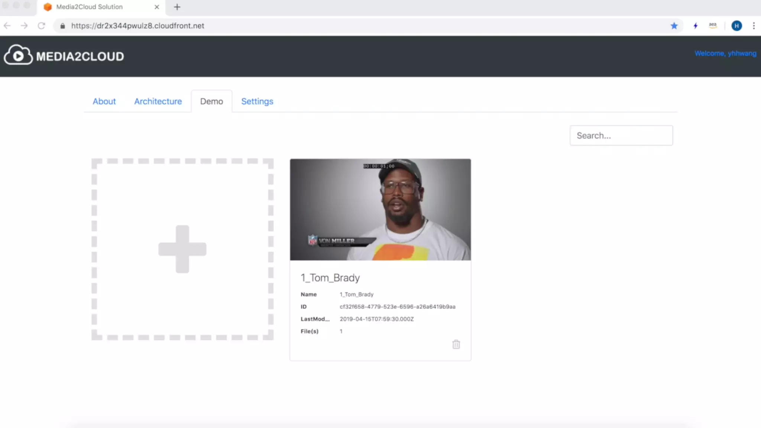This screenshot has width=761, height=428.
Task: Click the Welcome, yhhwang link
Action: point(725,53)
